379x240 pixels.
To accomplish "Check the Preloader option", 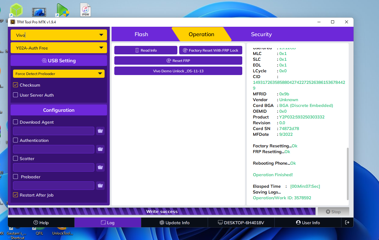I will [15, 177].
